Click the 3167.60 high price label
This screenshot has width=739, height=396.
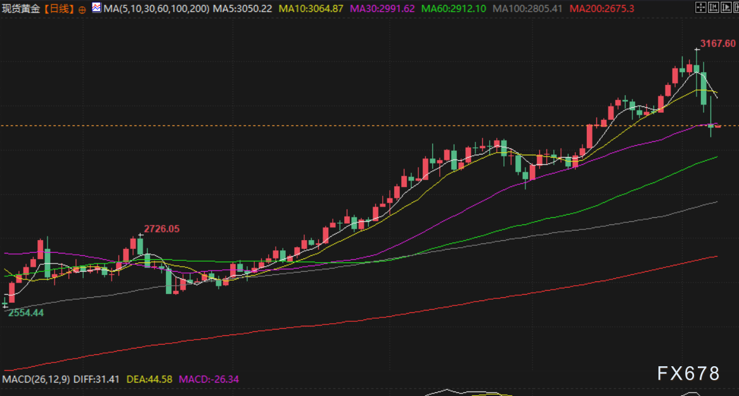click(717, 44)
